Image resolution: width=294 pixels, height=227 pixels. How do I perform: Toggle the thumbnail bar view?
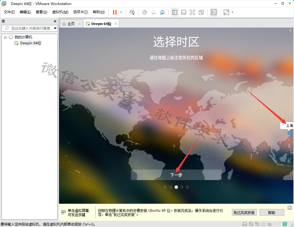coord(184,12)
